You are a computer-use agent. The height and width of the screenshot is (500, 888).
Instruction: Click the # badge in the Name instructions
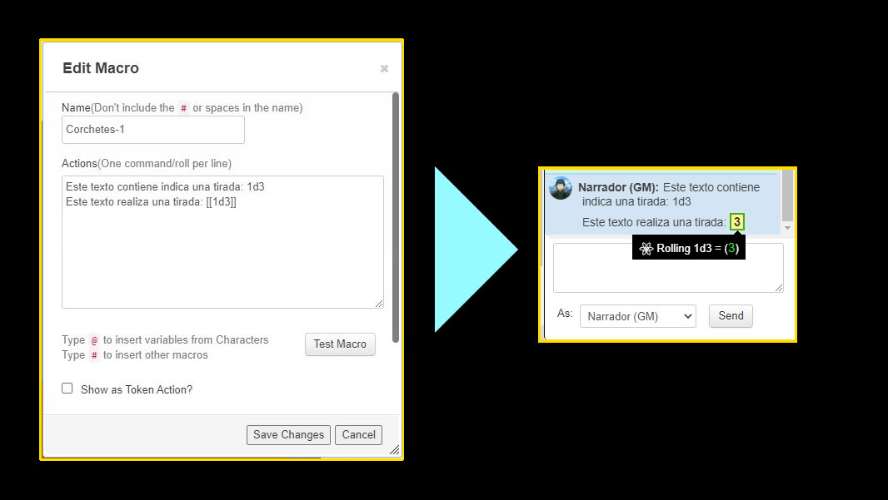point(183,107)
